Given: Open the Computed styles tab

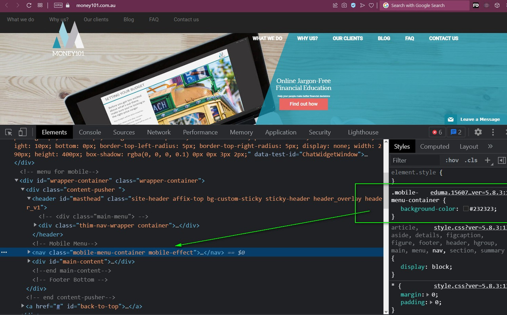Looking at the screenshot, I should coord(435,147).
